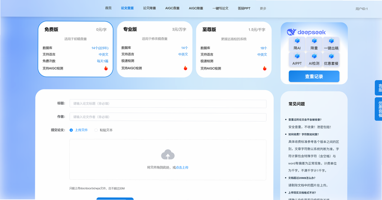The width and height of the screenshot is (382, 200).
Task: Expand the 更多 navigation menu
Action: (263, 8)
